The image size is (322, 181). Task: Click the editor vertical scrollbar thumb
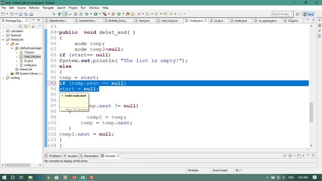[311, 112]
